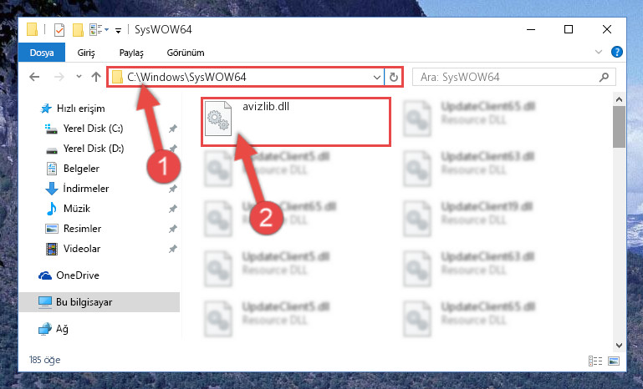643x389 pixels.
Task: Expand the ribbon with chevron
Action: (x=599, y=52)
